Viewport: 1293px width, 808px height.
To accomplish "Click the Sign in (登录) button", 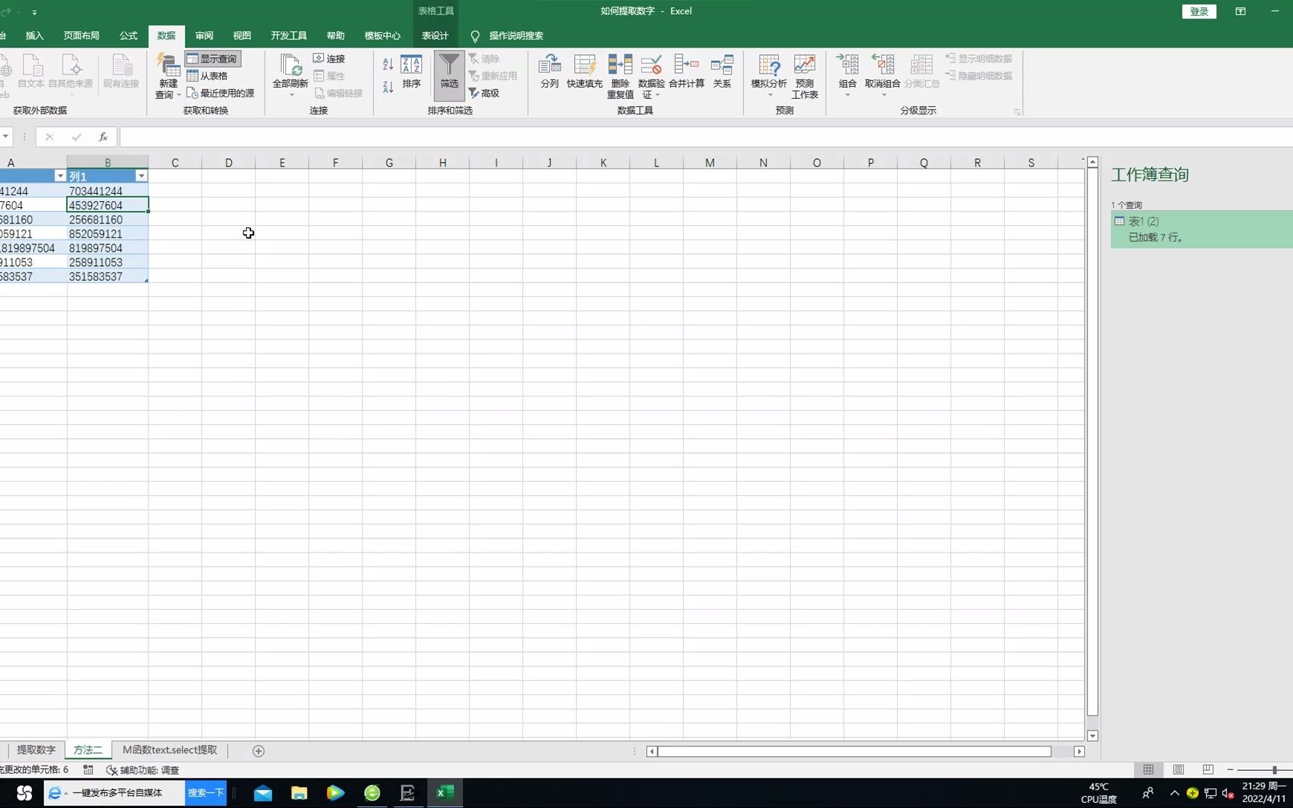I will click(x=1199, y=11).
